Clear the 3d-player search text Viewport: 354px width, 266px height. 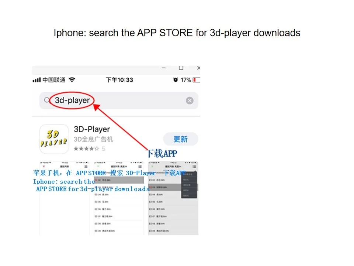(190, 100)
